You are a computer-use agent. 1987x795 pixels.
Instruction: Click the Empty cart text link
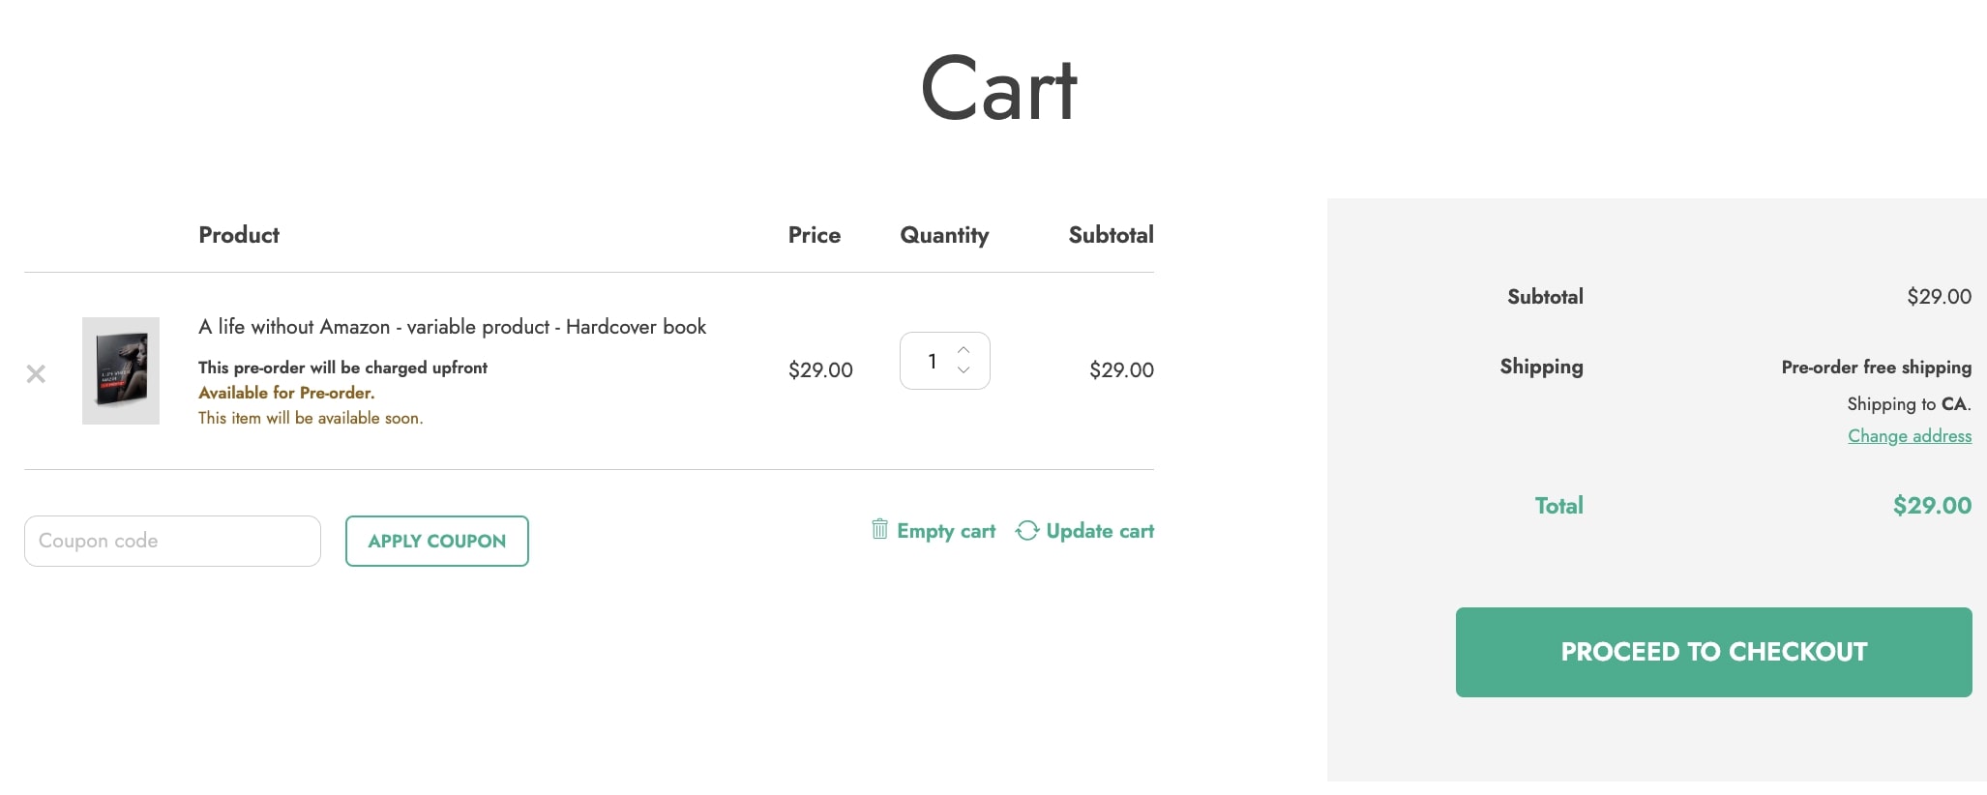[x=946, y=531]
